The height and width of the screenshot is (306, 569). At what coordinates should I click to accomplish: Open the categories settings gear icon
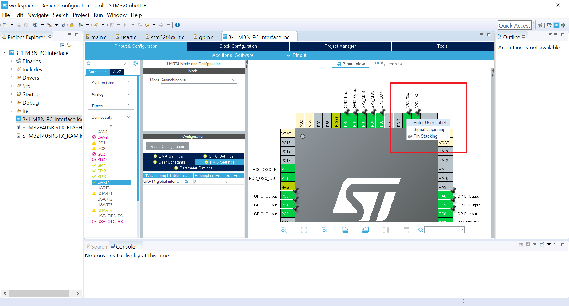136,63
